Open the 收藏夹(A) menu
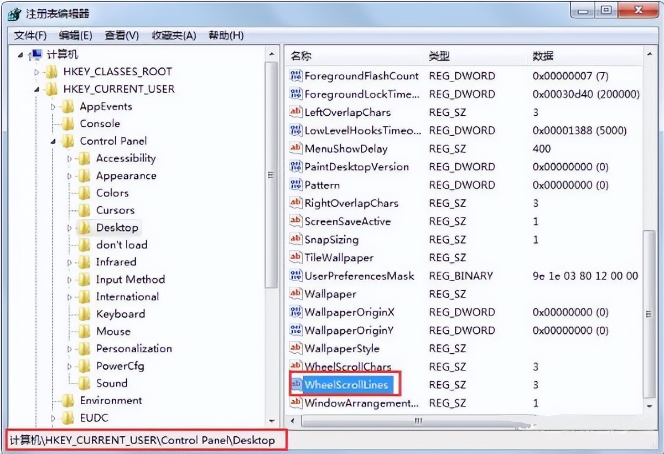664x454 pixels. [174, 35]
